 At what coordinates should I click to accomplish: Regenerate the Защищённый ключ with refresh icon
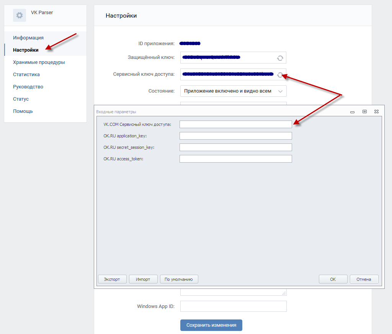point(280,58)
